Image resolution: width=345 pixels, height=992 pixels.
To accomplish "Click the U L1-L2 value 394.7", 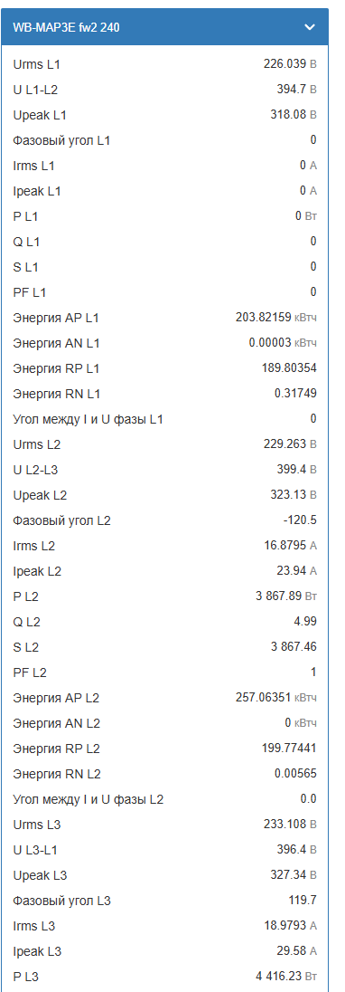I will point(292,90).
